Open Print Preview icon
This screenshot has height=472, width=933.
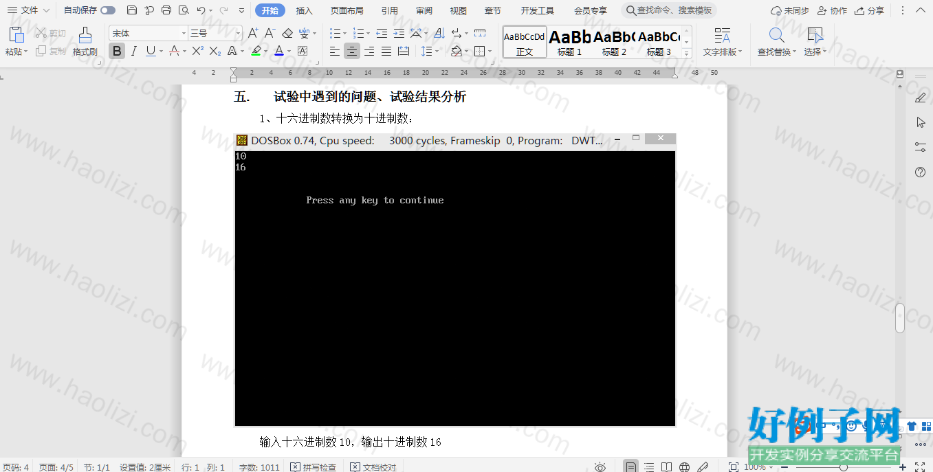tap(184, 10)
